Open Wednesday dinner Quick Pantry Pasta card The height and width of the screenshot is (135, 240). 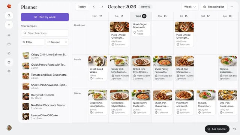141,102
